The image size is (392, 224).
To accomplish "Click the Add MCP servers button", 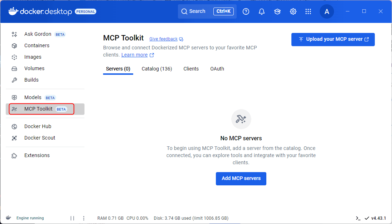I will pos(241,179).
